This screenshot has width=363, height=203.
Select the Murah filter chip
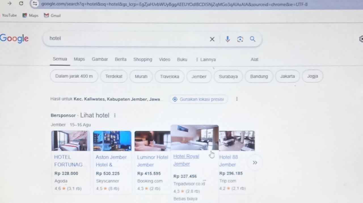[141, 76]
